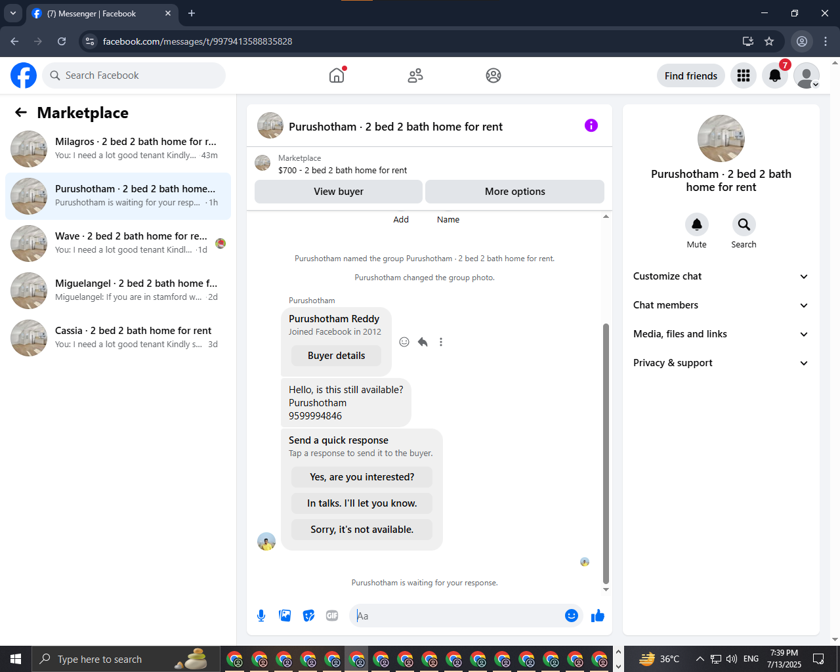The width and height of the screenshot is (840, 672).
Task: Click the message text input field
Action: 458,616
